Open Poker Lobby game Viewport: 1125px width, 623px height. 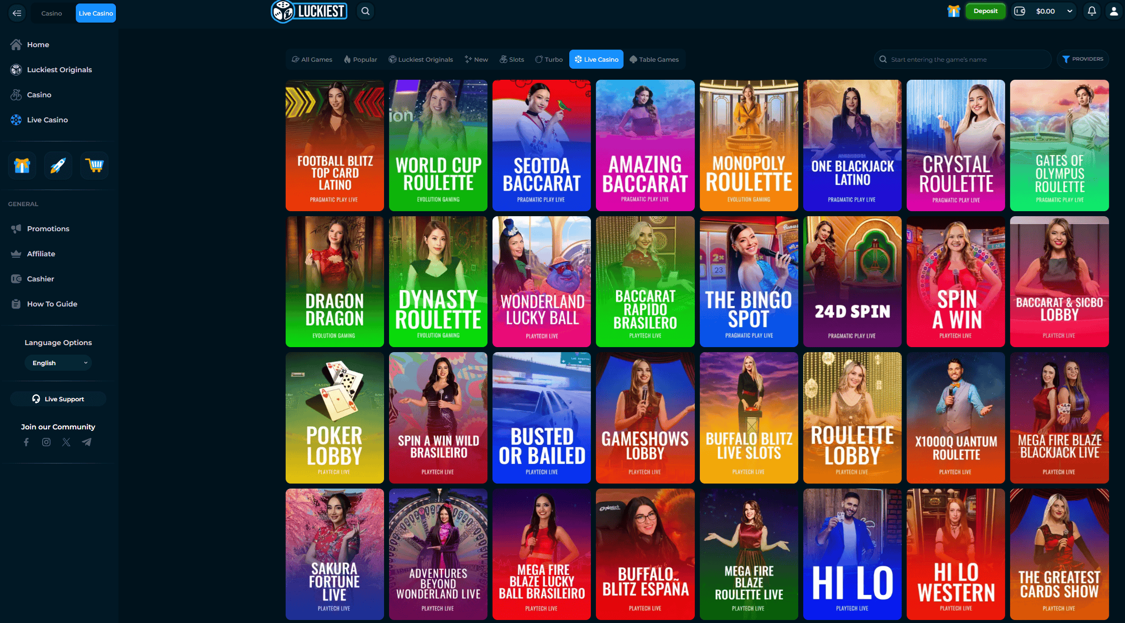point(335,418)
